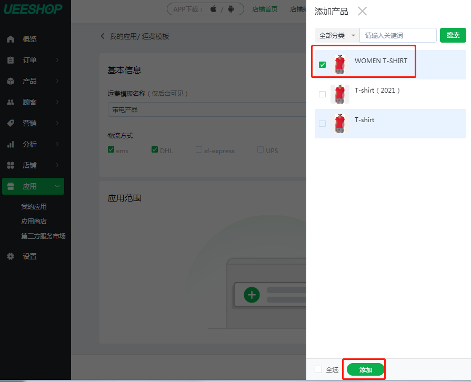
Task: Open the 概览 home icon
Action: (11, 39)
